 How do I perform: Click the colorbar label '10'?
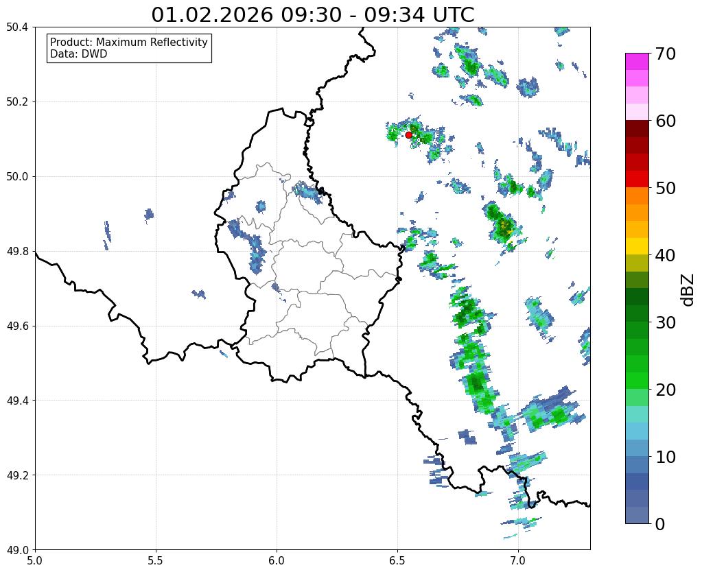click(666, 457)
